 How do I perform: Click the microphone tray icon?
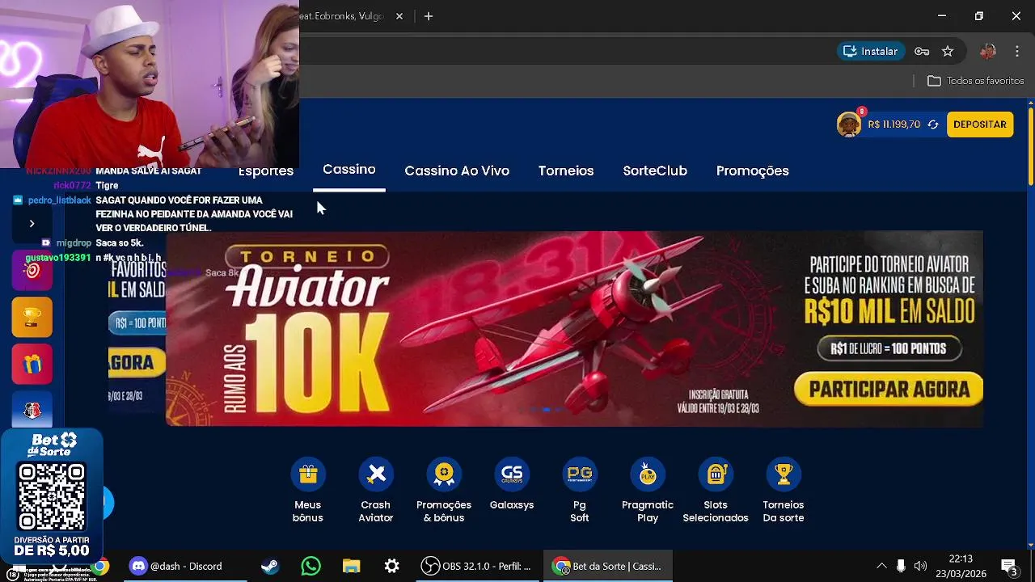901,566
